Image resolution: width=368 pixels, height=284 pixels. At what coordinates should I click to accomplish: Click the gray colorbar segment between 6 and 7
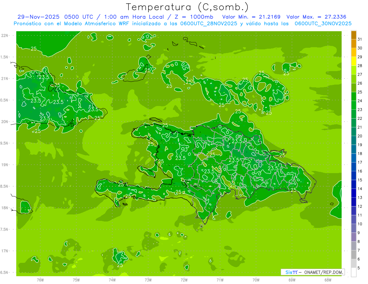(354, 255)
